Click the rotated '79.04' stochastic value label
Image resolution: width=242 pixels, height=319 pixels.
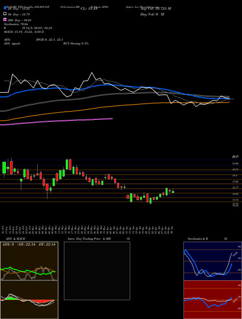(235, 254)
